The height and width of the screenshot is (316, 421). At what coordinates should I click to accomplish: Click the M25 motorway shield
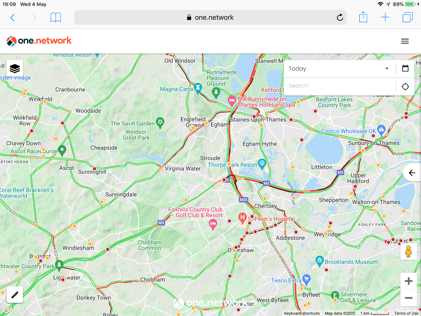click(243, 200)
